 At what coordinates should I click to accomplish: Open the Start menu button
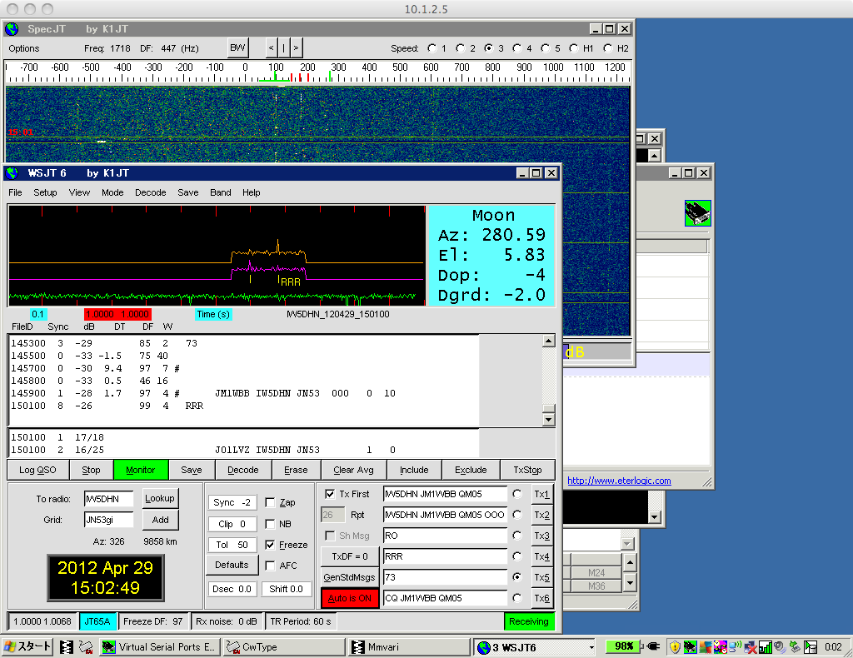point(27,646)
